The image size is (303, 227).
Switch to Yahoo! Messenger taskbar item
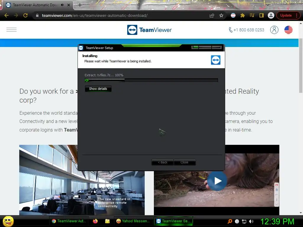pos(133,221)
